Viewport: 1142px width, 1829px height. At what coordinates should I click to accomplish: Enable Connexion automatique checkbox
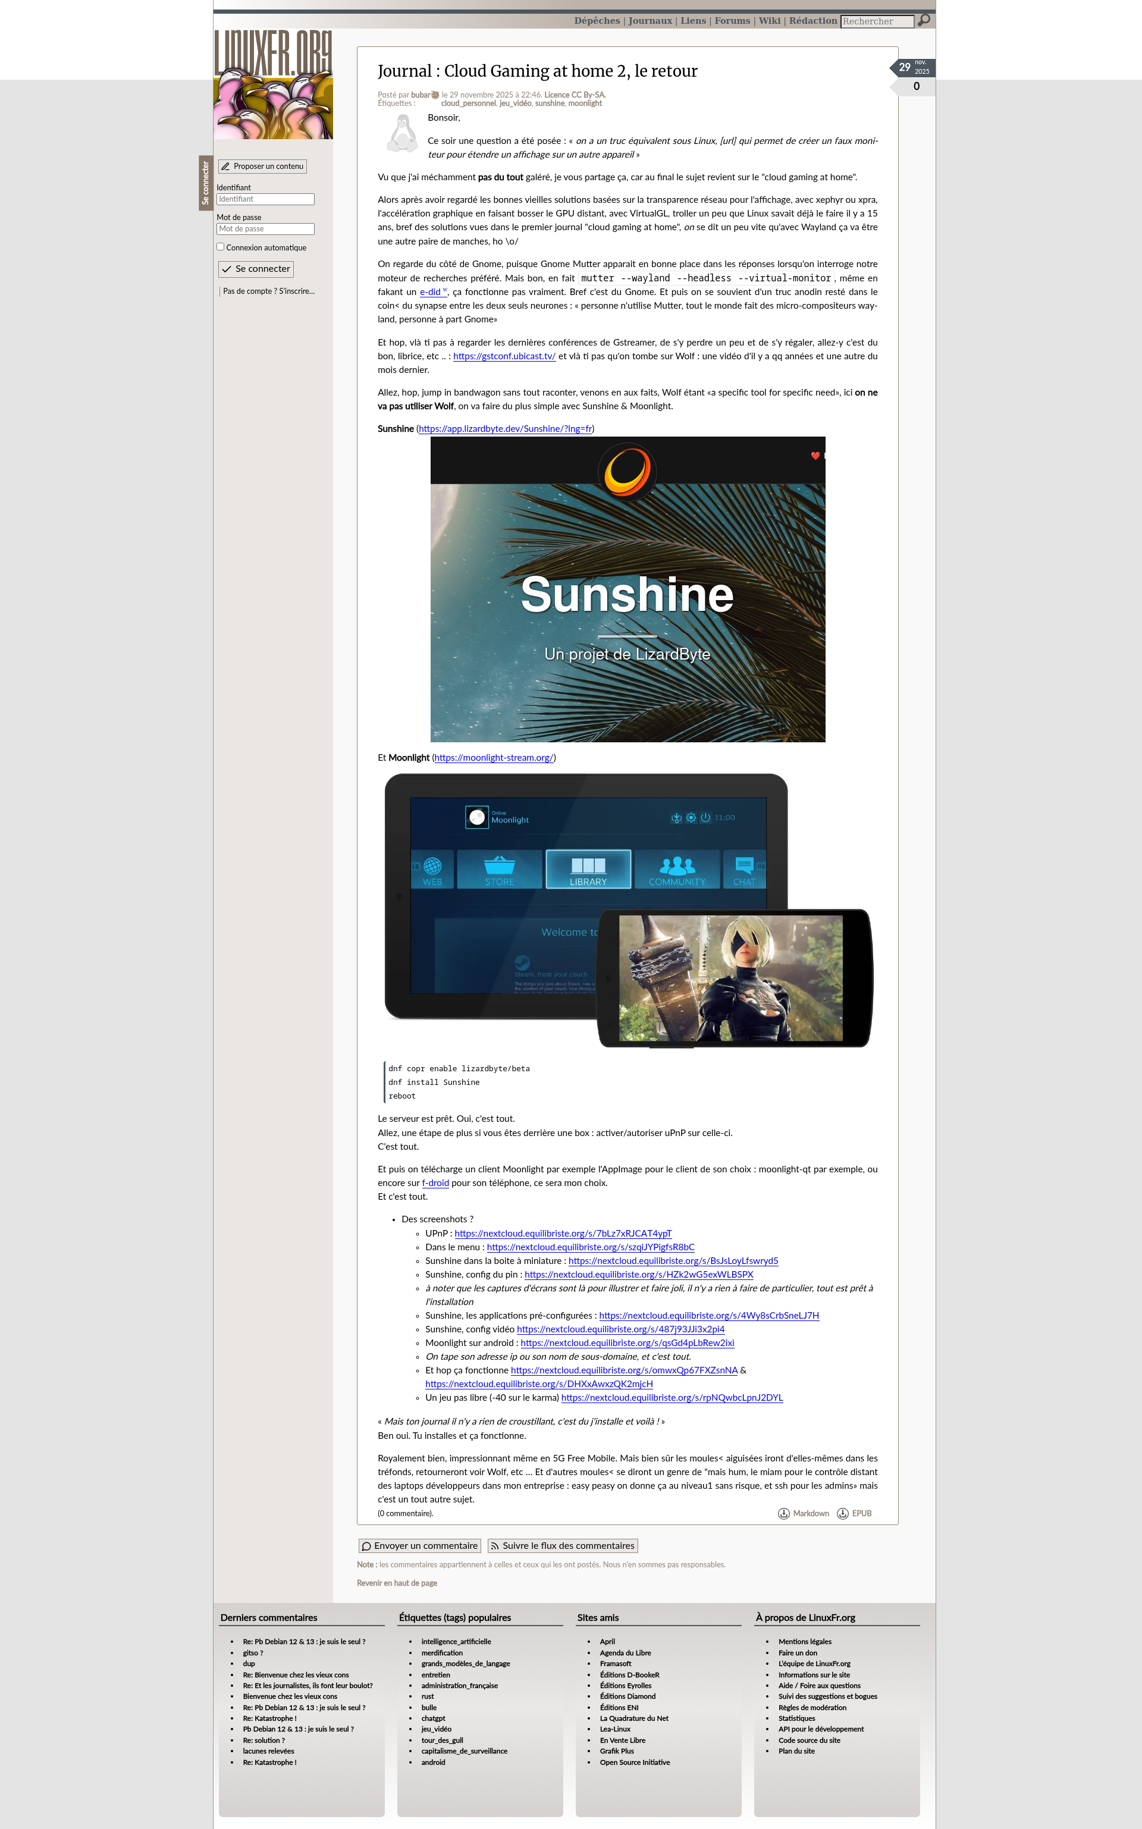[x=221, y=247]
